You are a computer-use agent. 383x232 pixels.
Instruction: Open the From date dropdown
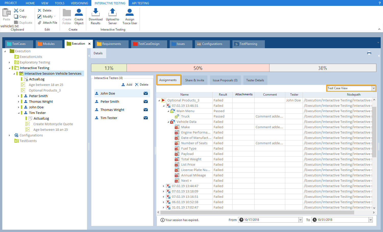coord(300,220)
